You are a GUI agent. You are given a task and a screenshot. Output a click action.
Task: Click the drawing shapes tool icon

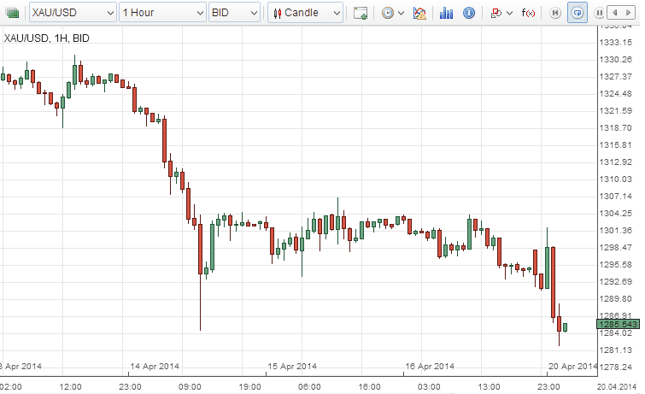coord(496,13)
